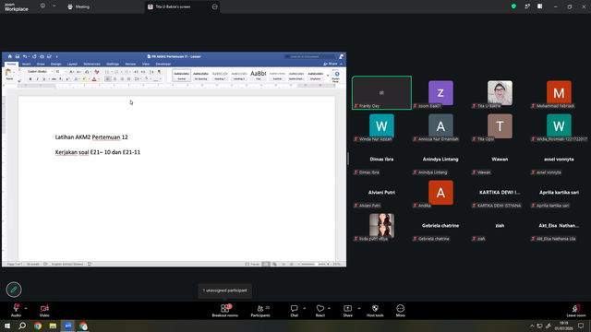591x332 pixels.
Task: Open dropdown arrow next to meeting info icon
Action: (54, 6)
